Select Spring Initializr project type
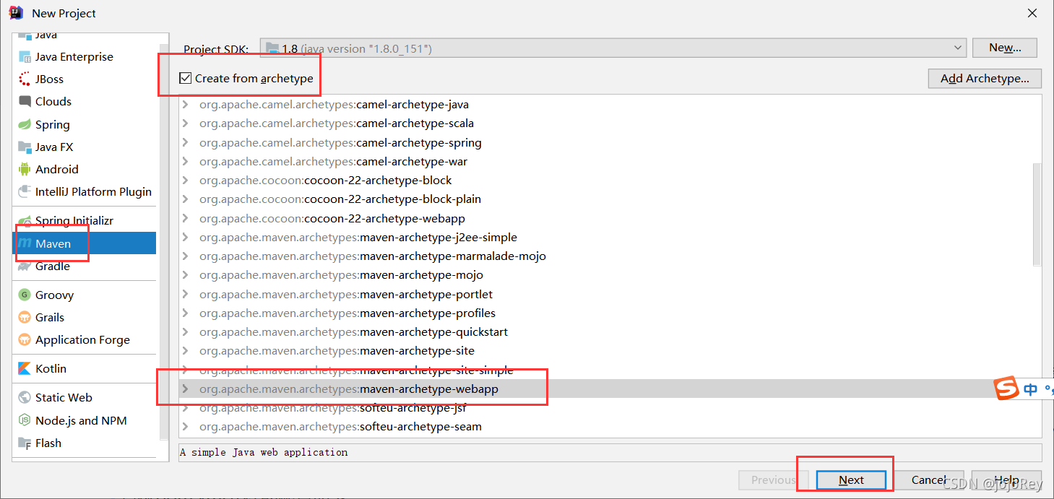 coord(84,221)
